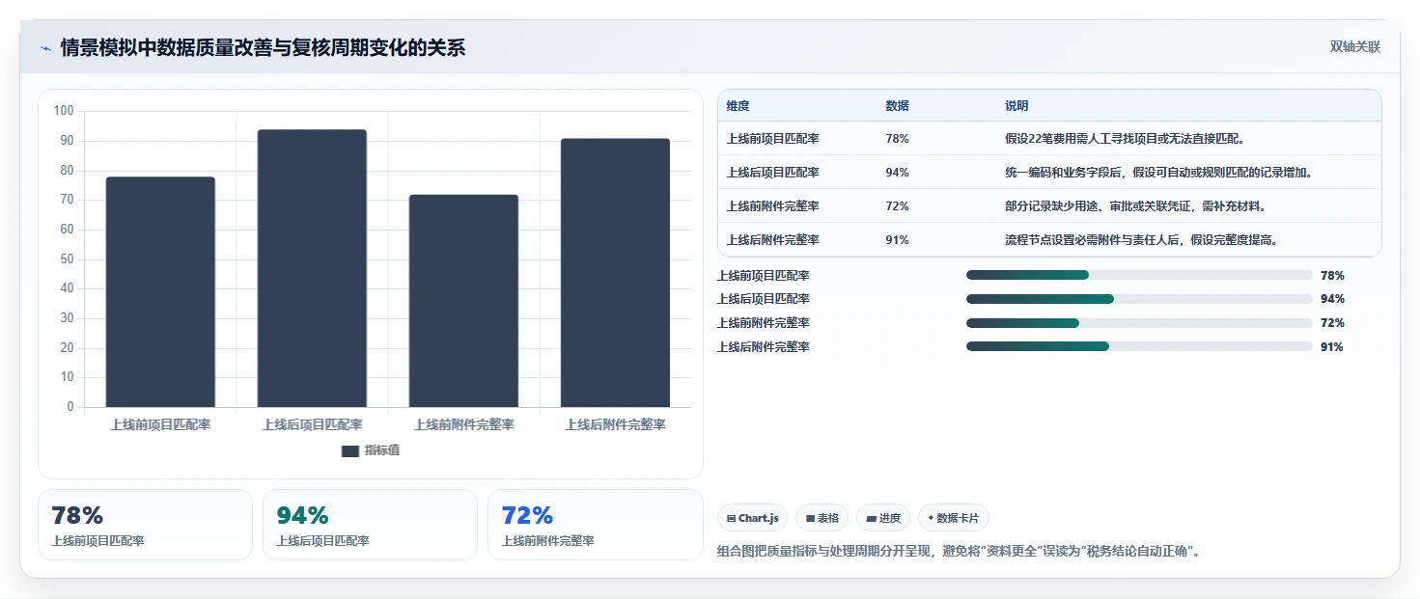Image resolution: width=1420 pixels, height=599 pixels.
Task: Click the description about 统一编码和业务字段
Action: [1158, 173]
